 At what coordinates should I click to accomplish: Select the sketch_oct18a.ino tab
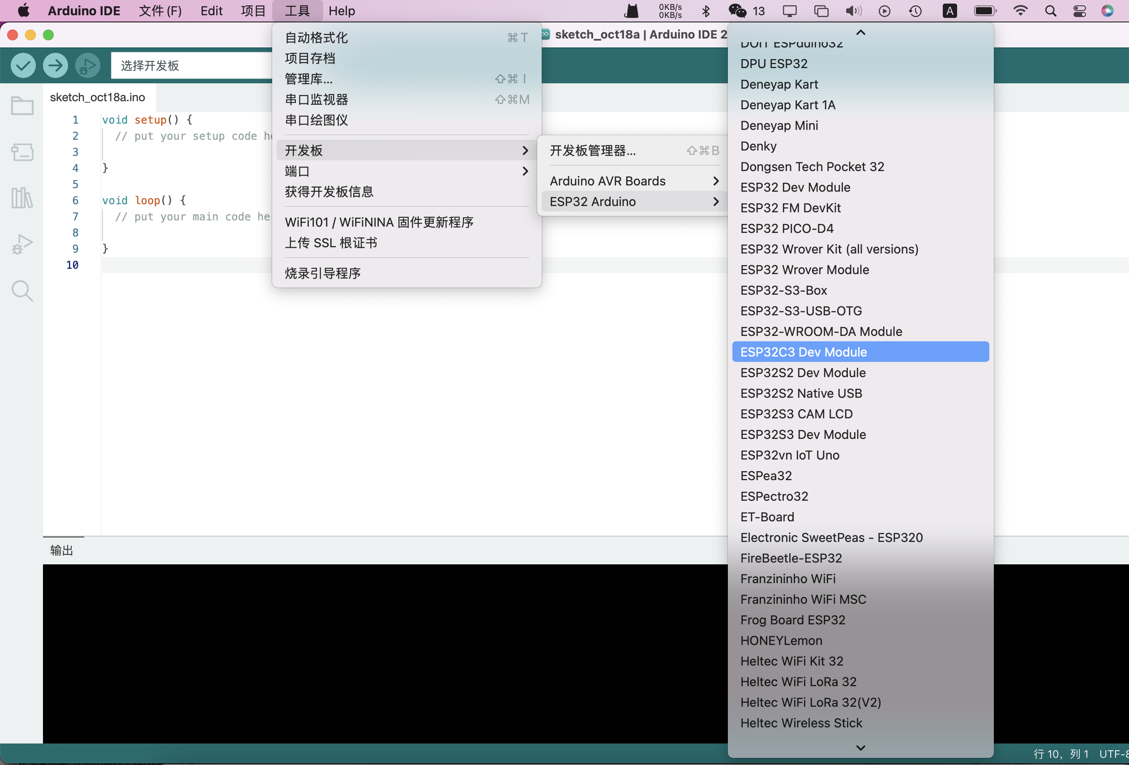coord(98,97)
